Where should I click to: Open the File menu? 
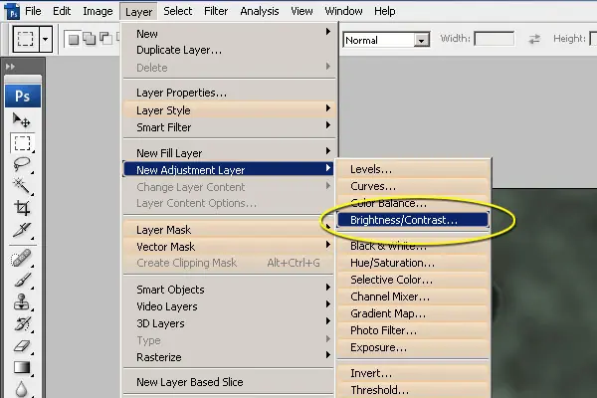click(33, 11)
